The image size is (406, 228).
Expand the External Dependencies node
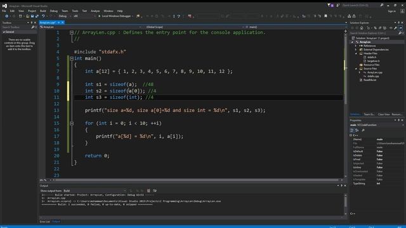pyautogui.click(x=356, y=49)
